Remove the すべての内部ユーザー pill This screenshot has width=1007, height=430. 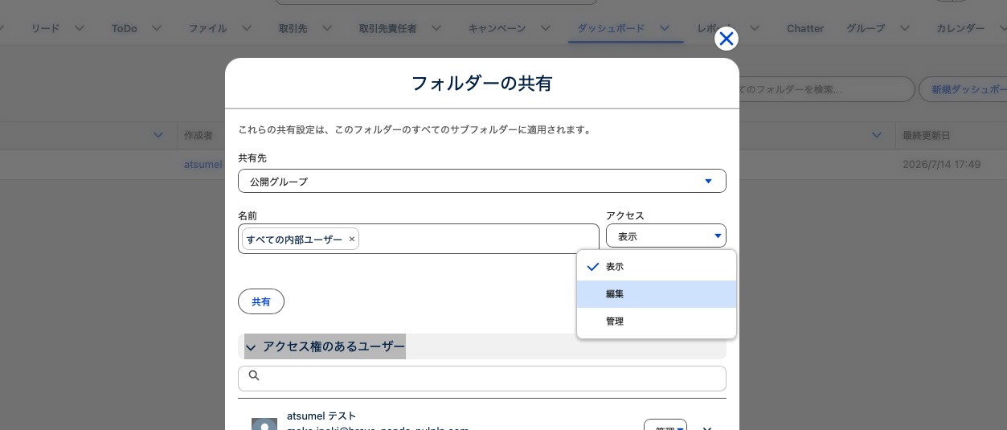point(351,239)
